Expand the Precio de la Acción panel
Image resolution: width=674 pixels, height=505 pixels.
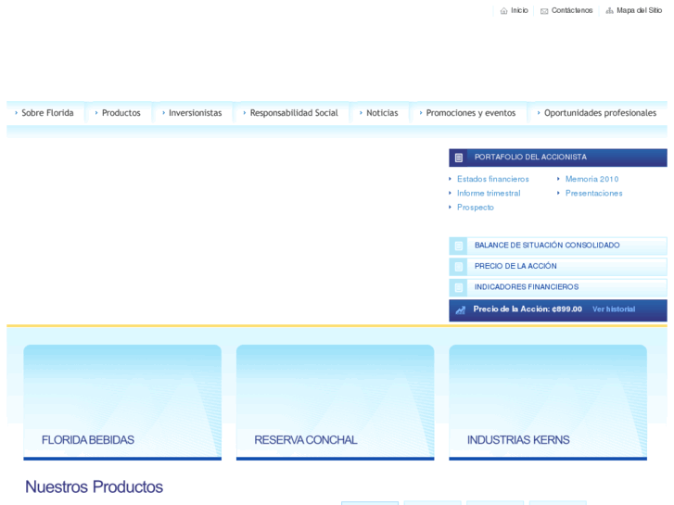coord(558,267)
